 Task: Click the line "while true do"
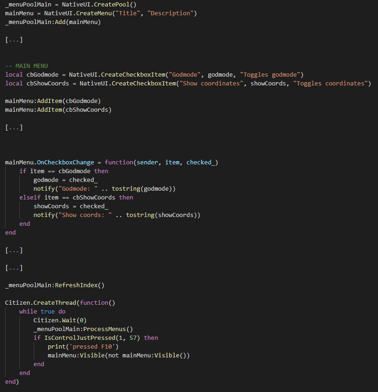coord(42,311)
